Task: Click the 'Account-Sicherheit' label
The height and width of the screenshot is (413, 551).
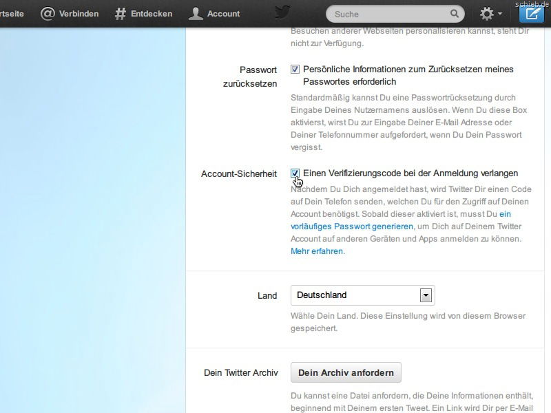Action: [x=238, y=174]
